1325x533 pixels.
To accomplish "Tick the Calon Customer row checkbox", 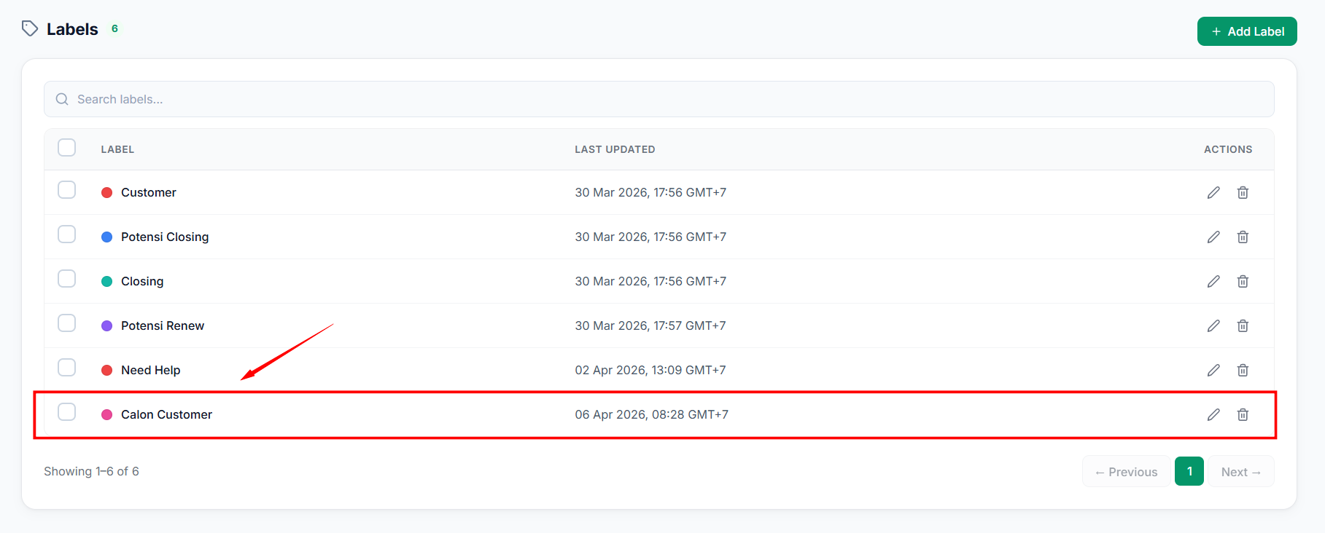I will coord(67,412).
